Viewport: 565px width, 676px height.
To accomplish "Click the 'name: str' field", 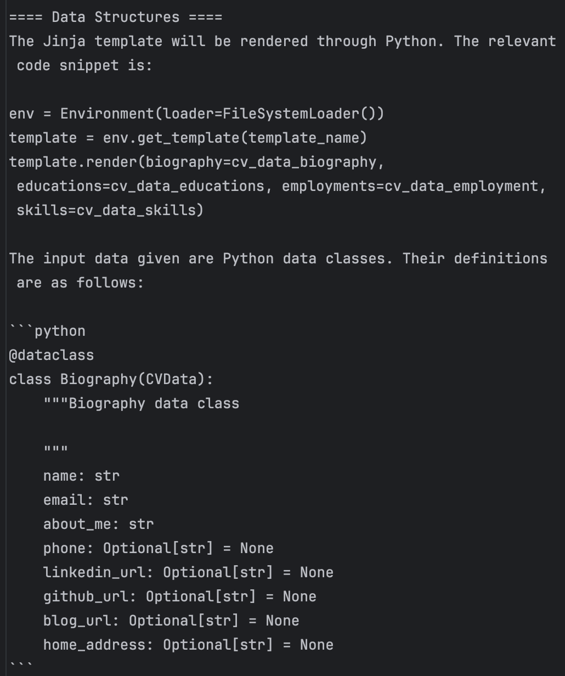I will (81, 476).
